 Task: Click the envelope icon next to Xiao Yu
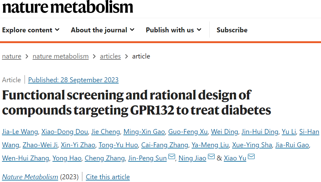click(251, 156)
